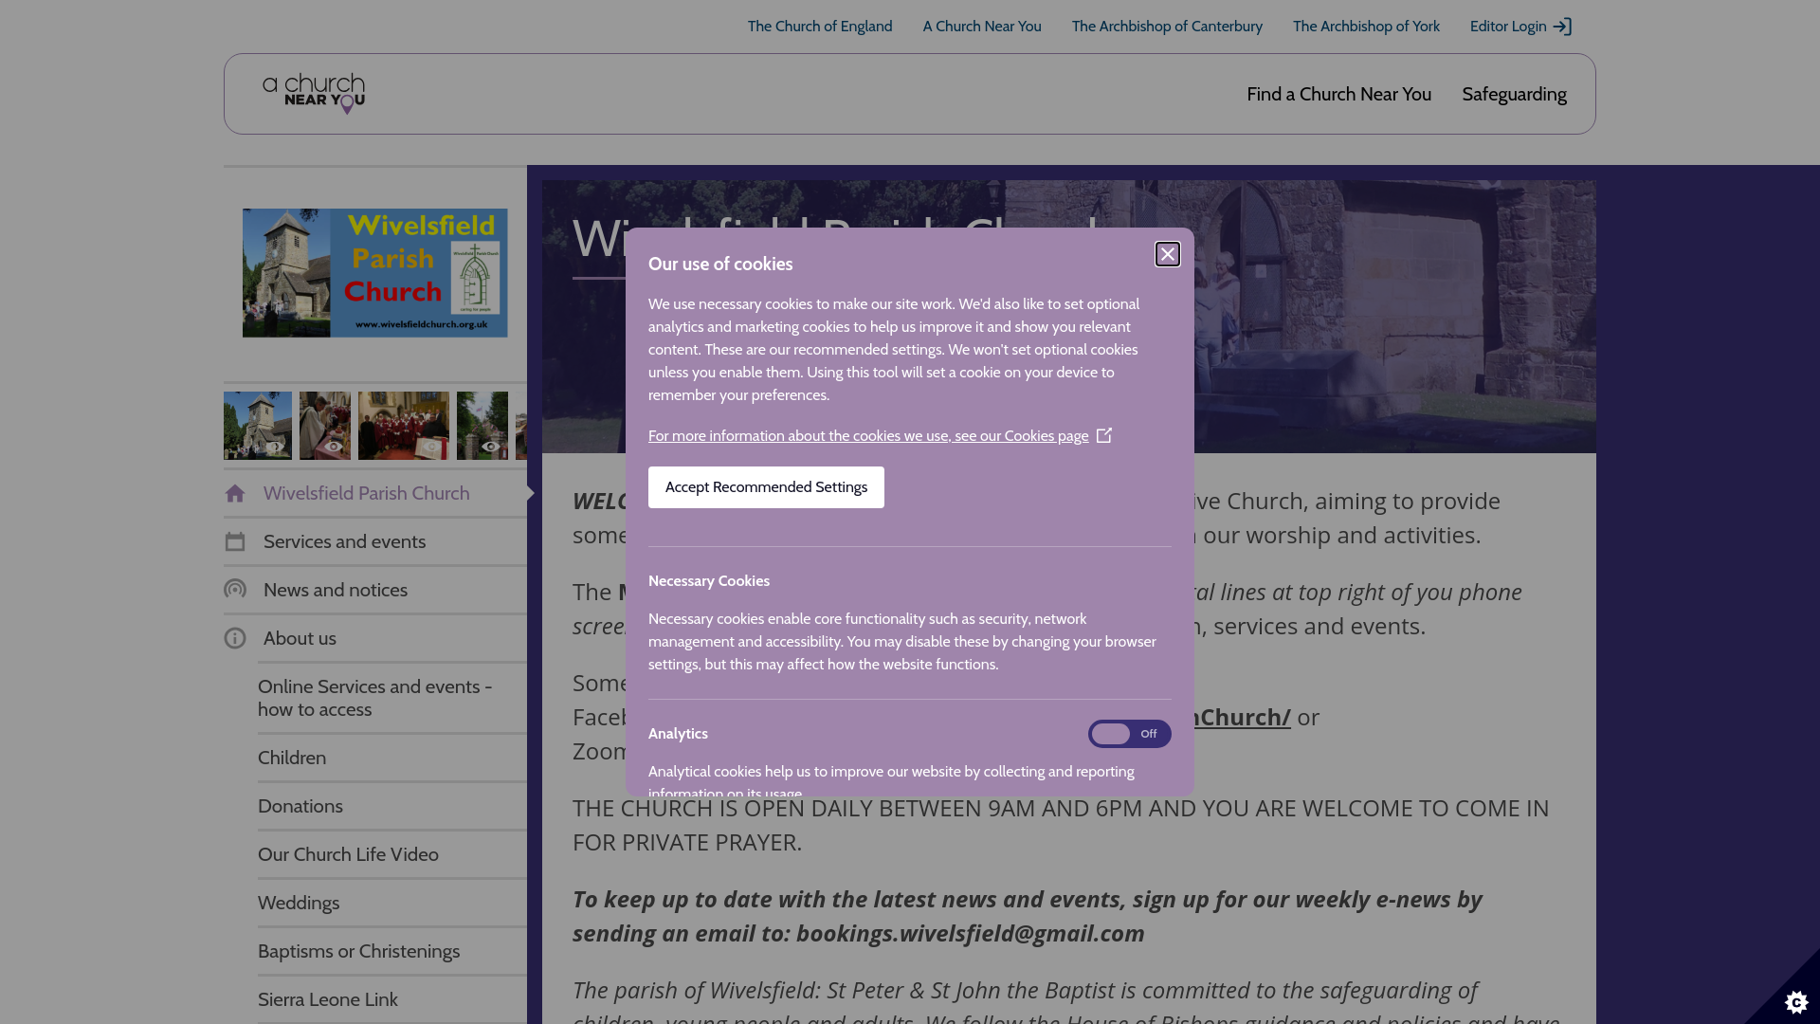Click the home icon beside Wivelsfield Parish Church
The image size is (1820, 1024).
click(x=235, y=493)
